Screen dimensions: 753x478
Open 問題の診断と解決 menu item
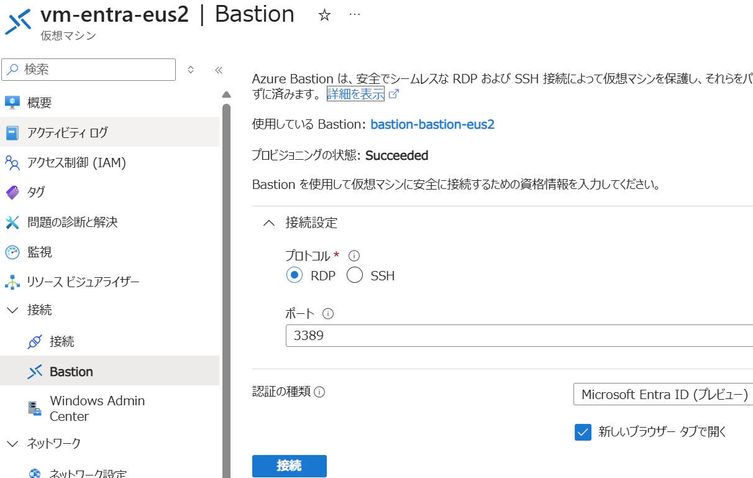109,222
